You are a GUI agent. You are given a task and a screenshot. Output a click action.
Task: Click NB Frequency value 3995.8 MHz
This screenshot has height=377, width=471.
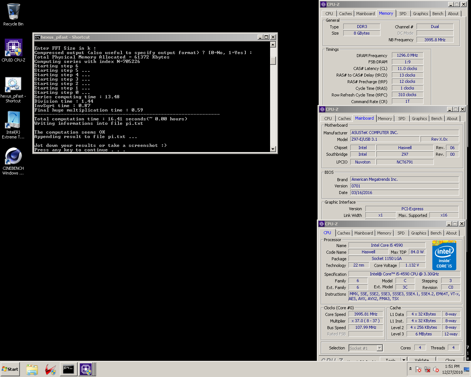point(435,40)
